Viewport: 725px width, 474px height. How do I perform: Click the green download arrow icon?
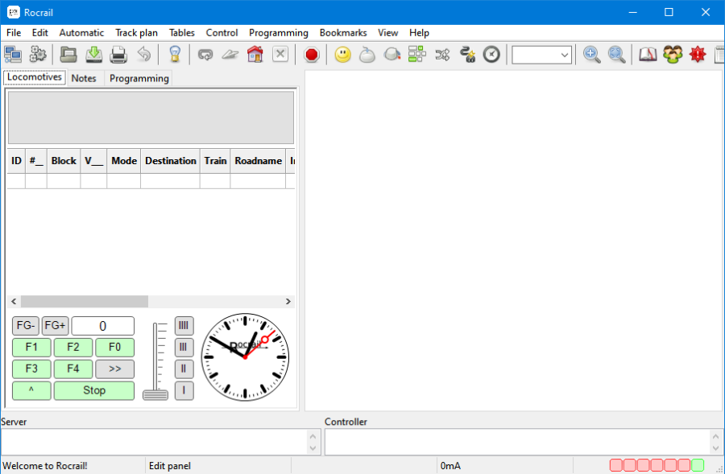tap(94, 55)
